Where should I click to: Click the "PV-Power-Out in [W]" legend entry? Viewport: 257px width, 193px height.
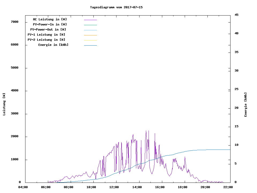click(x=48, y=29)
